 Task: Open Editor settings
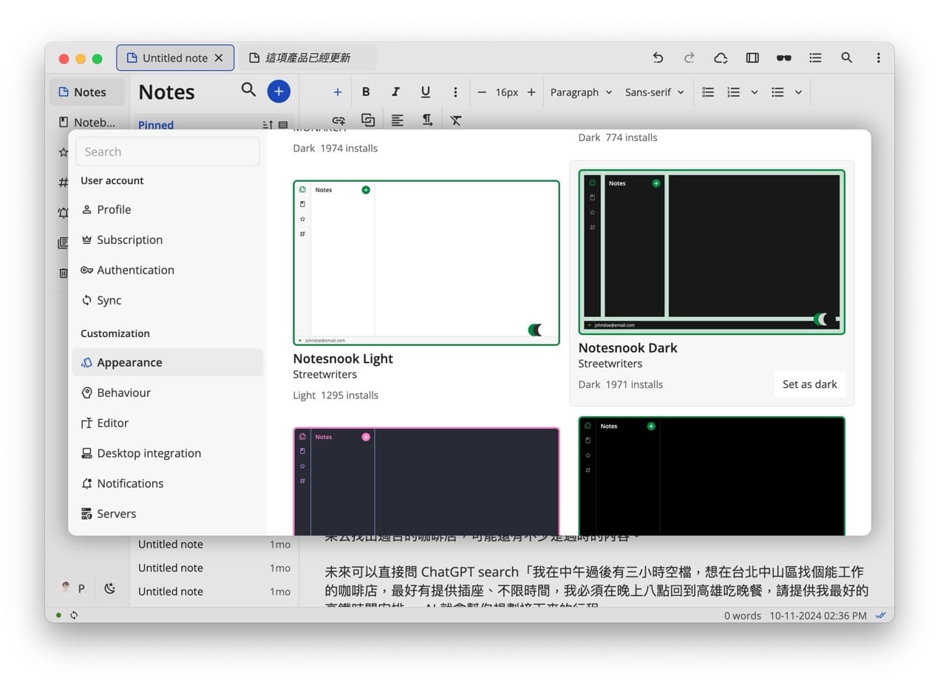coord(168,423)
